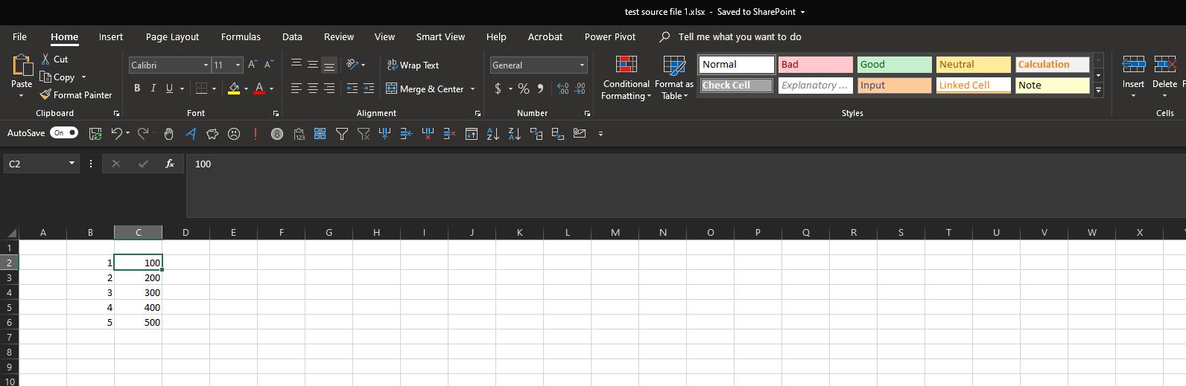Toggle the AutoSave switch off
Image resolution: width=1186 pixels, height=386 pixels.
(64, 133)
